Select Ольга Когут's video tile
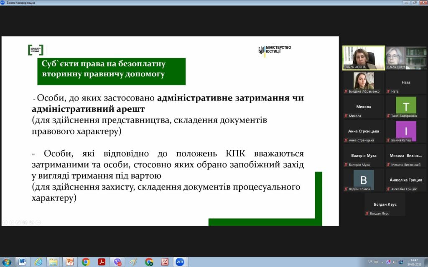 405,58
